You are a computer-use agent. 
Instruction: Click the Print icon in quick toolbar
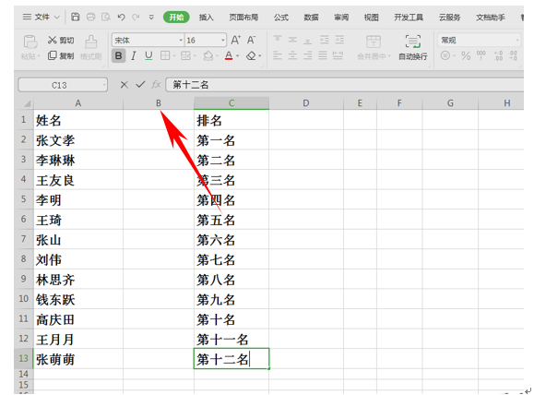90,17
